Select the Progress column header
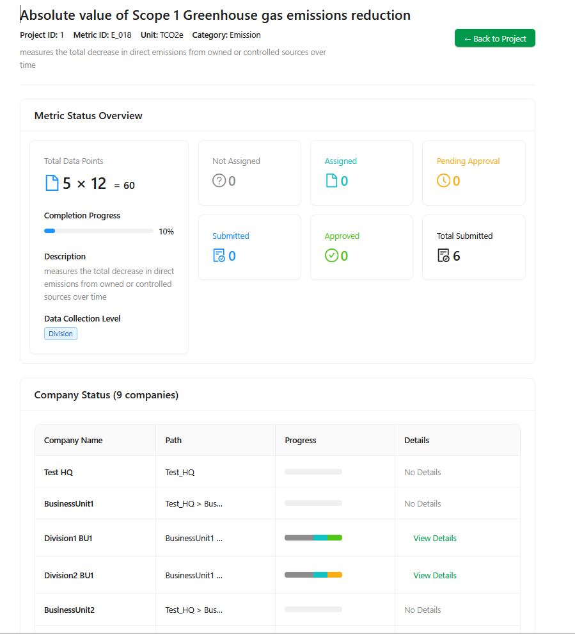 pos(301,440)
